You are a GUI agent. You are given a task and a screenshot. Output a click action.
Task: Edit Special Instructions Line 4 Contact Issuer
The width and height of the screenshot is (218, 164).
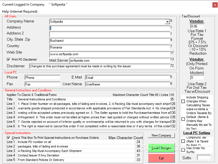[x=76, y=155]
